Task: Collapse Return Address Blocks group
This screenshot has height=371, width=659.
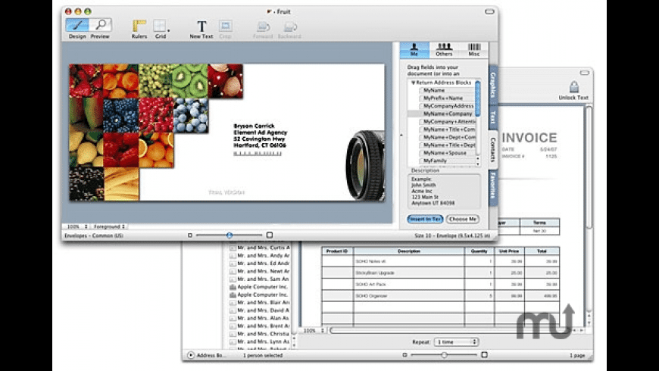Action: click(414, 83)
